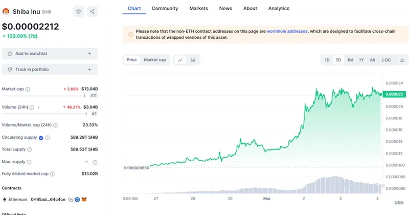Expand the Volume (24h) chevron
Image resolution: width=409 pixels, height=215 pixels.
click(39, 107)
